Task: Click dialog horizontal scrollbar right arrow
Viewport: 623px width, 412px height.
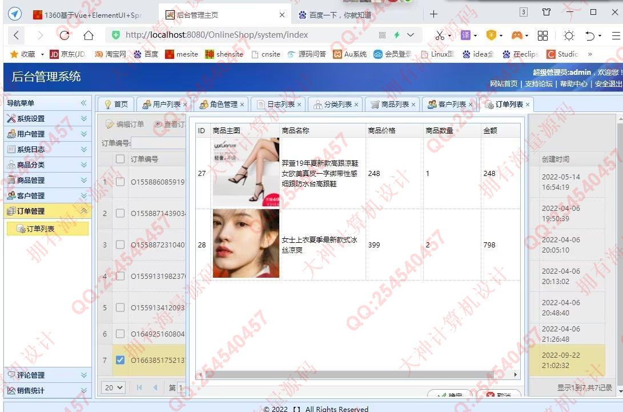Action: pos(515,375)
